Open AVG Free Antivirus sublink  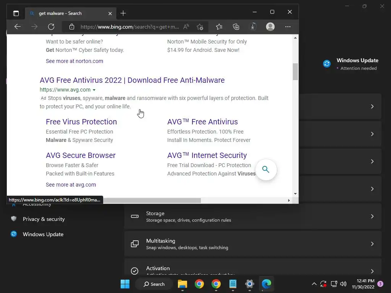[x=202, y=122]
